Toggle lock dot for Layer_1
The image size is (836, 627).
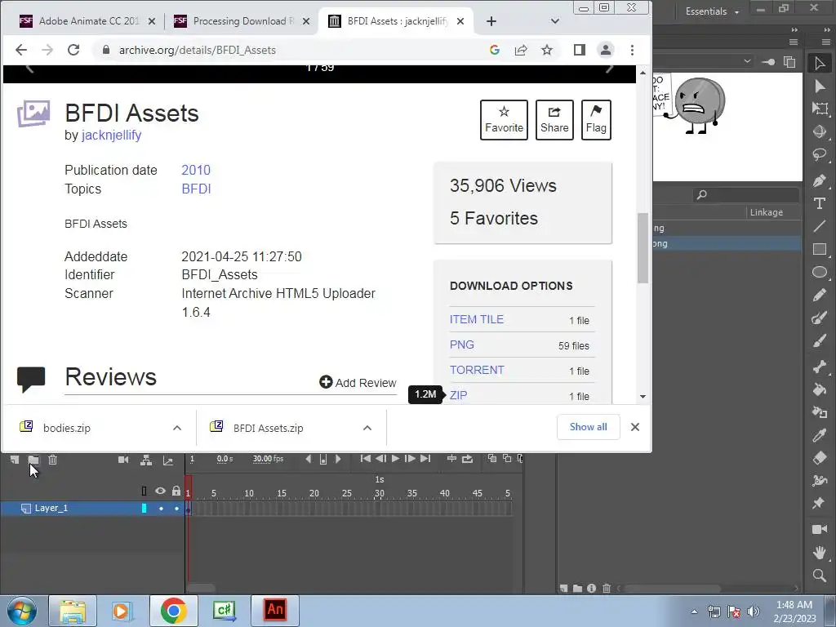pyautogui.click(x=176, y=509)
